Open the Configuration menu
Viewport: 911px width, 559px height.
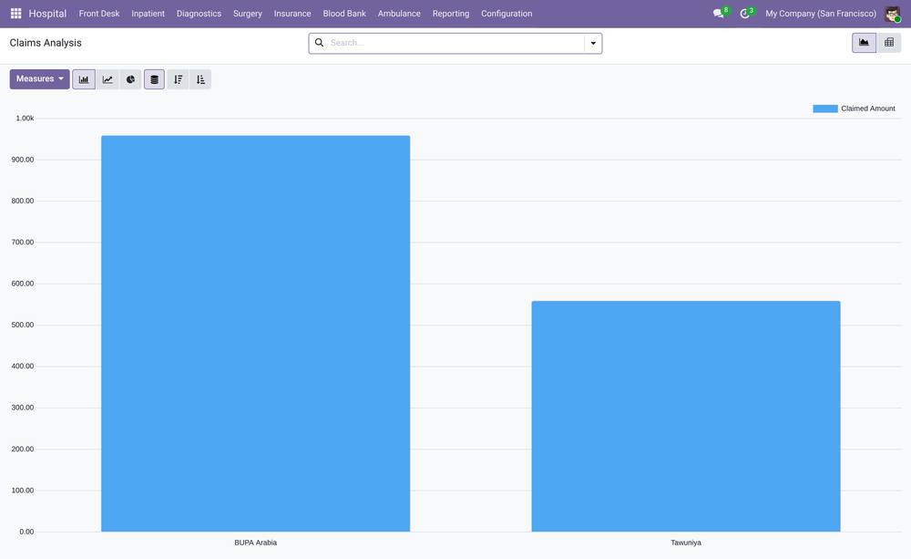coord(507,14)
